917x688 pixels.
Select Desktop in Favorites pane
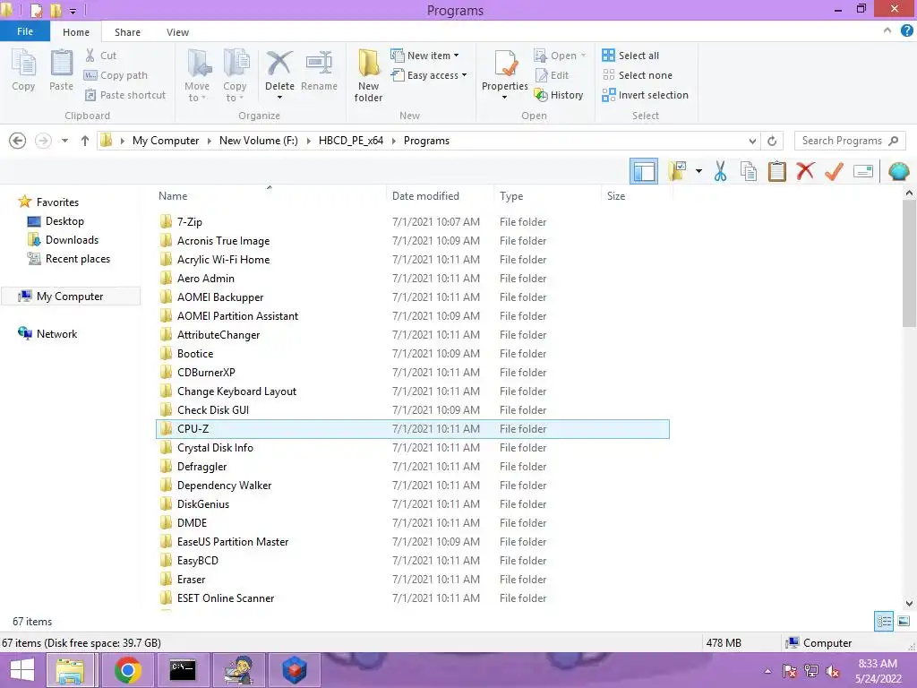(x=56, y=221)
